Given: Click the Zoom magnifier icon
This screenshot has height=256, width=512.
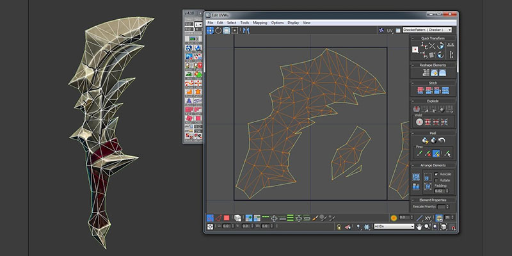Looking at the screenshot, I should tap(427, 227).
